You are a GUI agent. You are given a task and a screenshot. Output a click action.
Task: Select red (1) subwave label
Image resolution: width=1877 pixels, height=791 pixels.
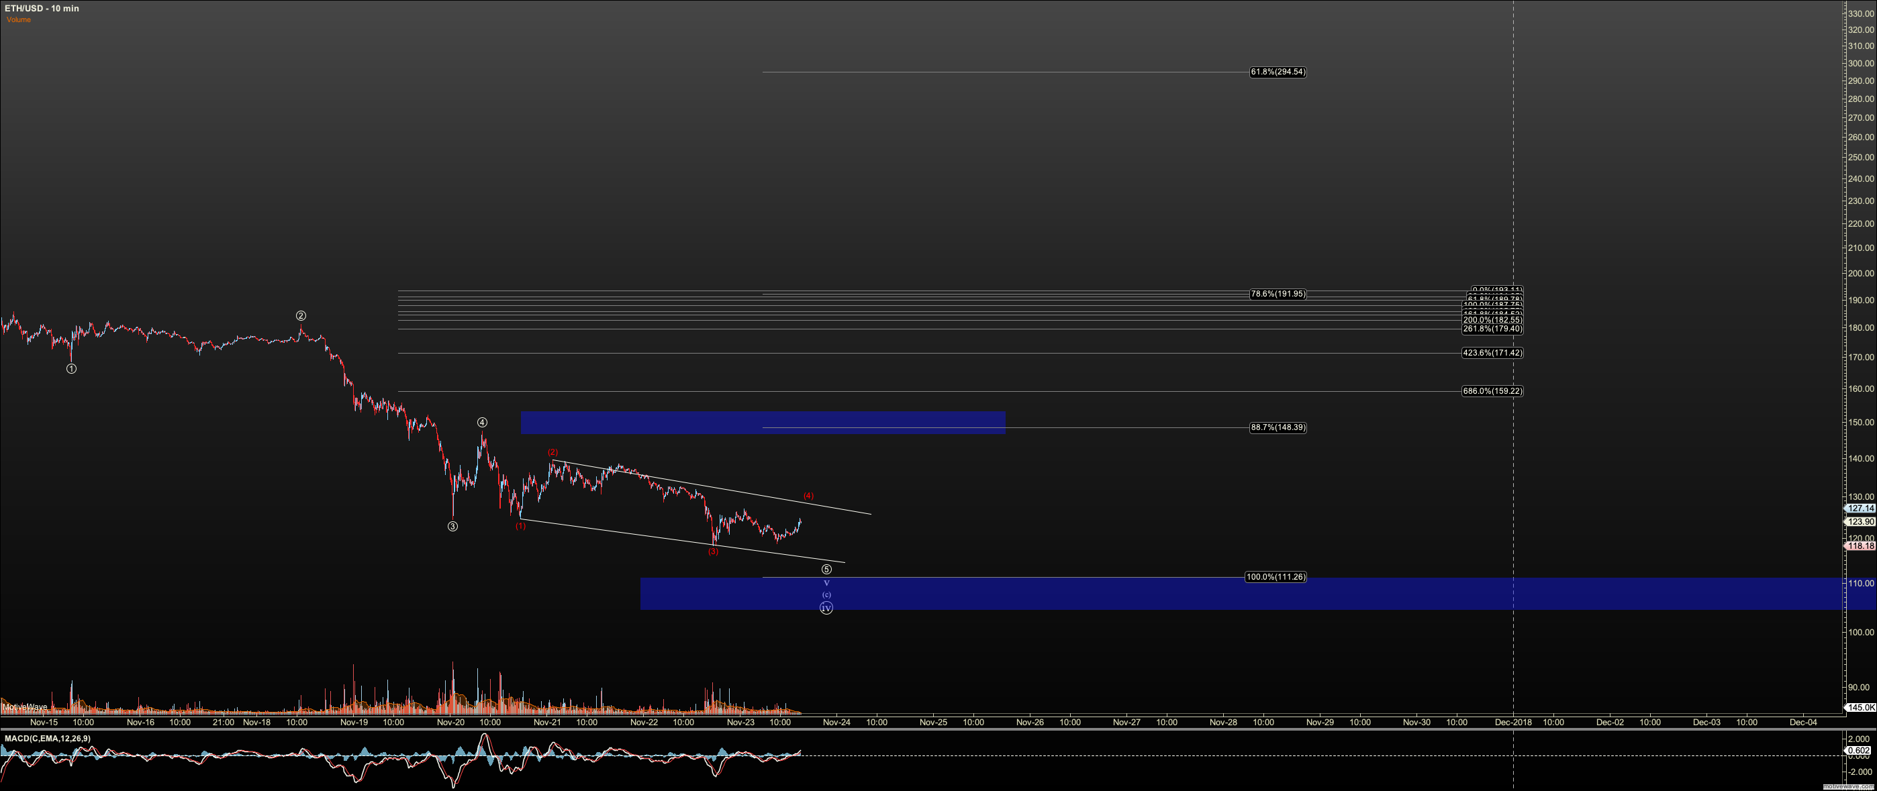tap(520, 526)
